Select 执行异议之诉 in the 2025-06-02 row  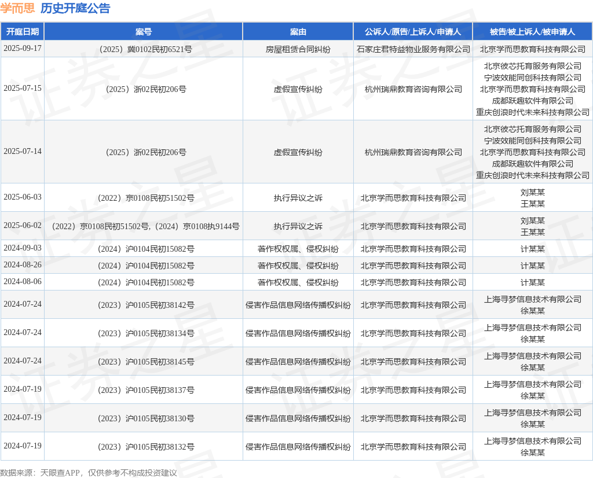[x=298, y=226]
